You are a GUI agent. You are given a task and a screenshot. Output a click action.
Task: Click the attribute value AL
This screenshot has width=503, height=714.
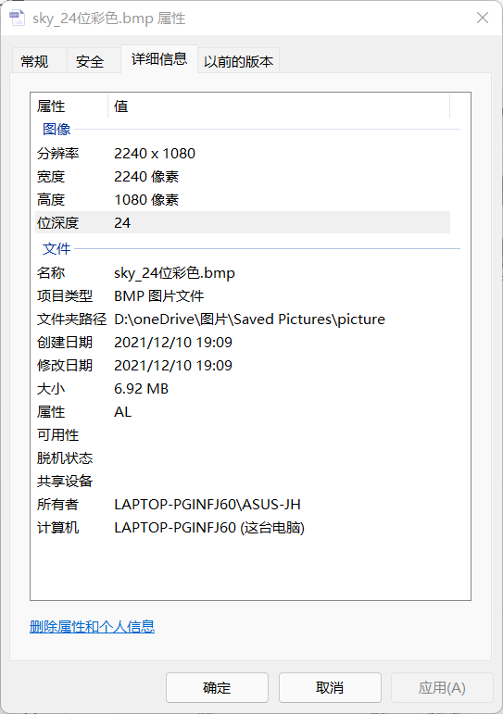[122, 412]
